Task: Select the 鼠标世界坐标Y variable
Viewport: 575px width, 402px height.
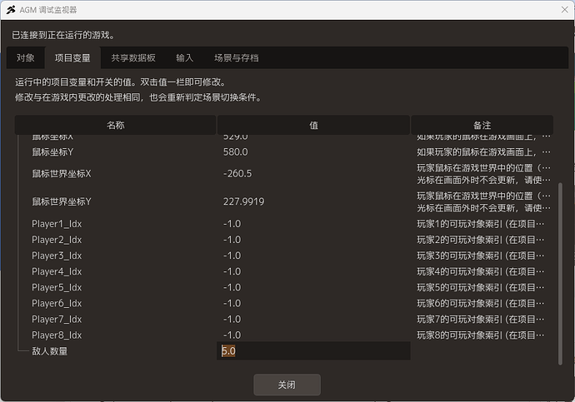Action: coord(62,201)
